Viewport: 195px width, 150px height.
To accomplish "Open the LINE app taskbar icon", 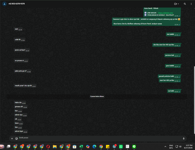I will [x=134, y=146].
